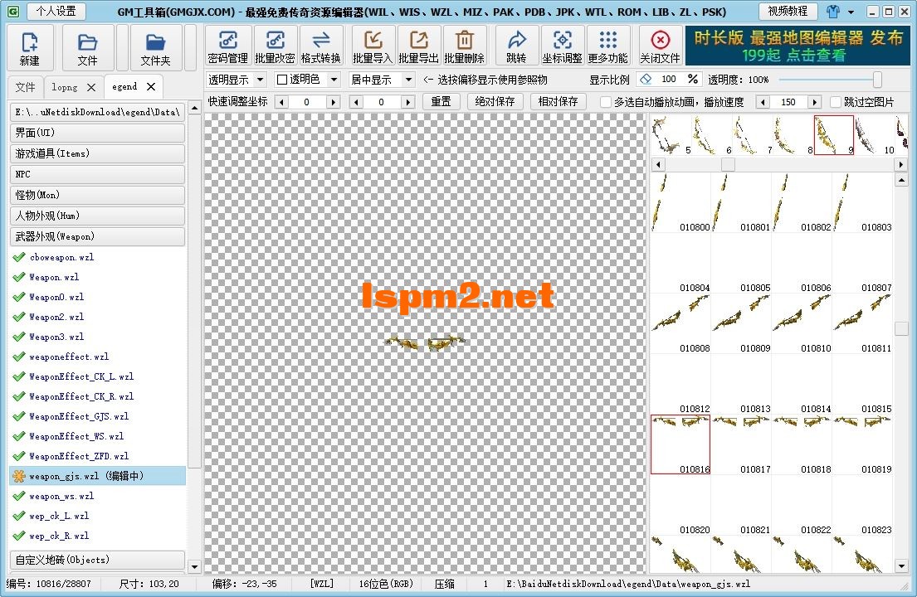Image resolution: width=917 pixels, height=597 pixels.
Task: Click up arrow of file list scrollbar
Action: [195, 108]
